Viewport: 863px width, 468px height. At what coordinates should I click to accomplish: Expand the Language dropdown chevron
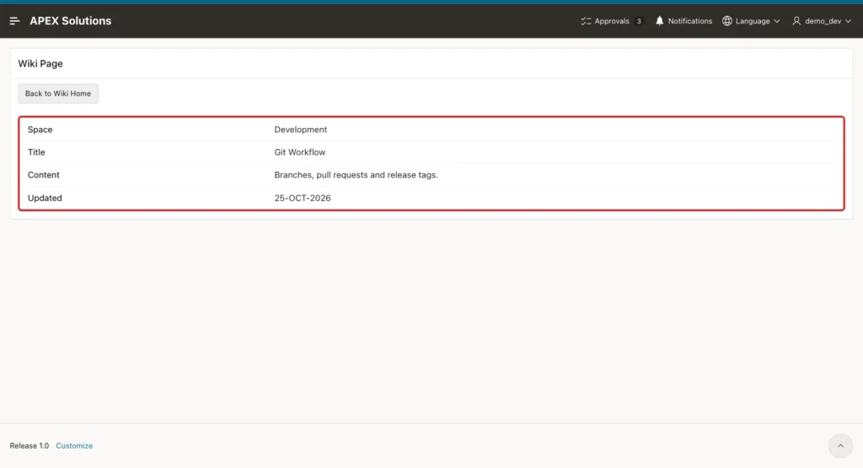776,21
